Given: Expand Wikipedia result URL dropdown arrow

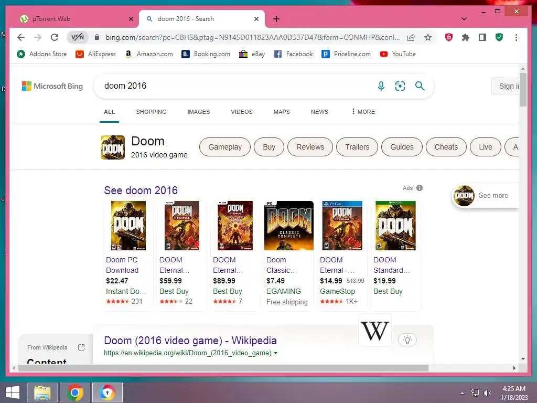Looking at the screenshot, I should [276, 353].
